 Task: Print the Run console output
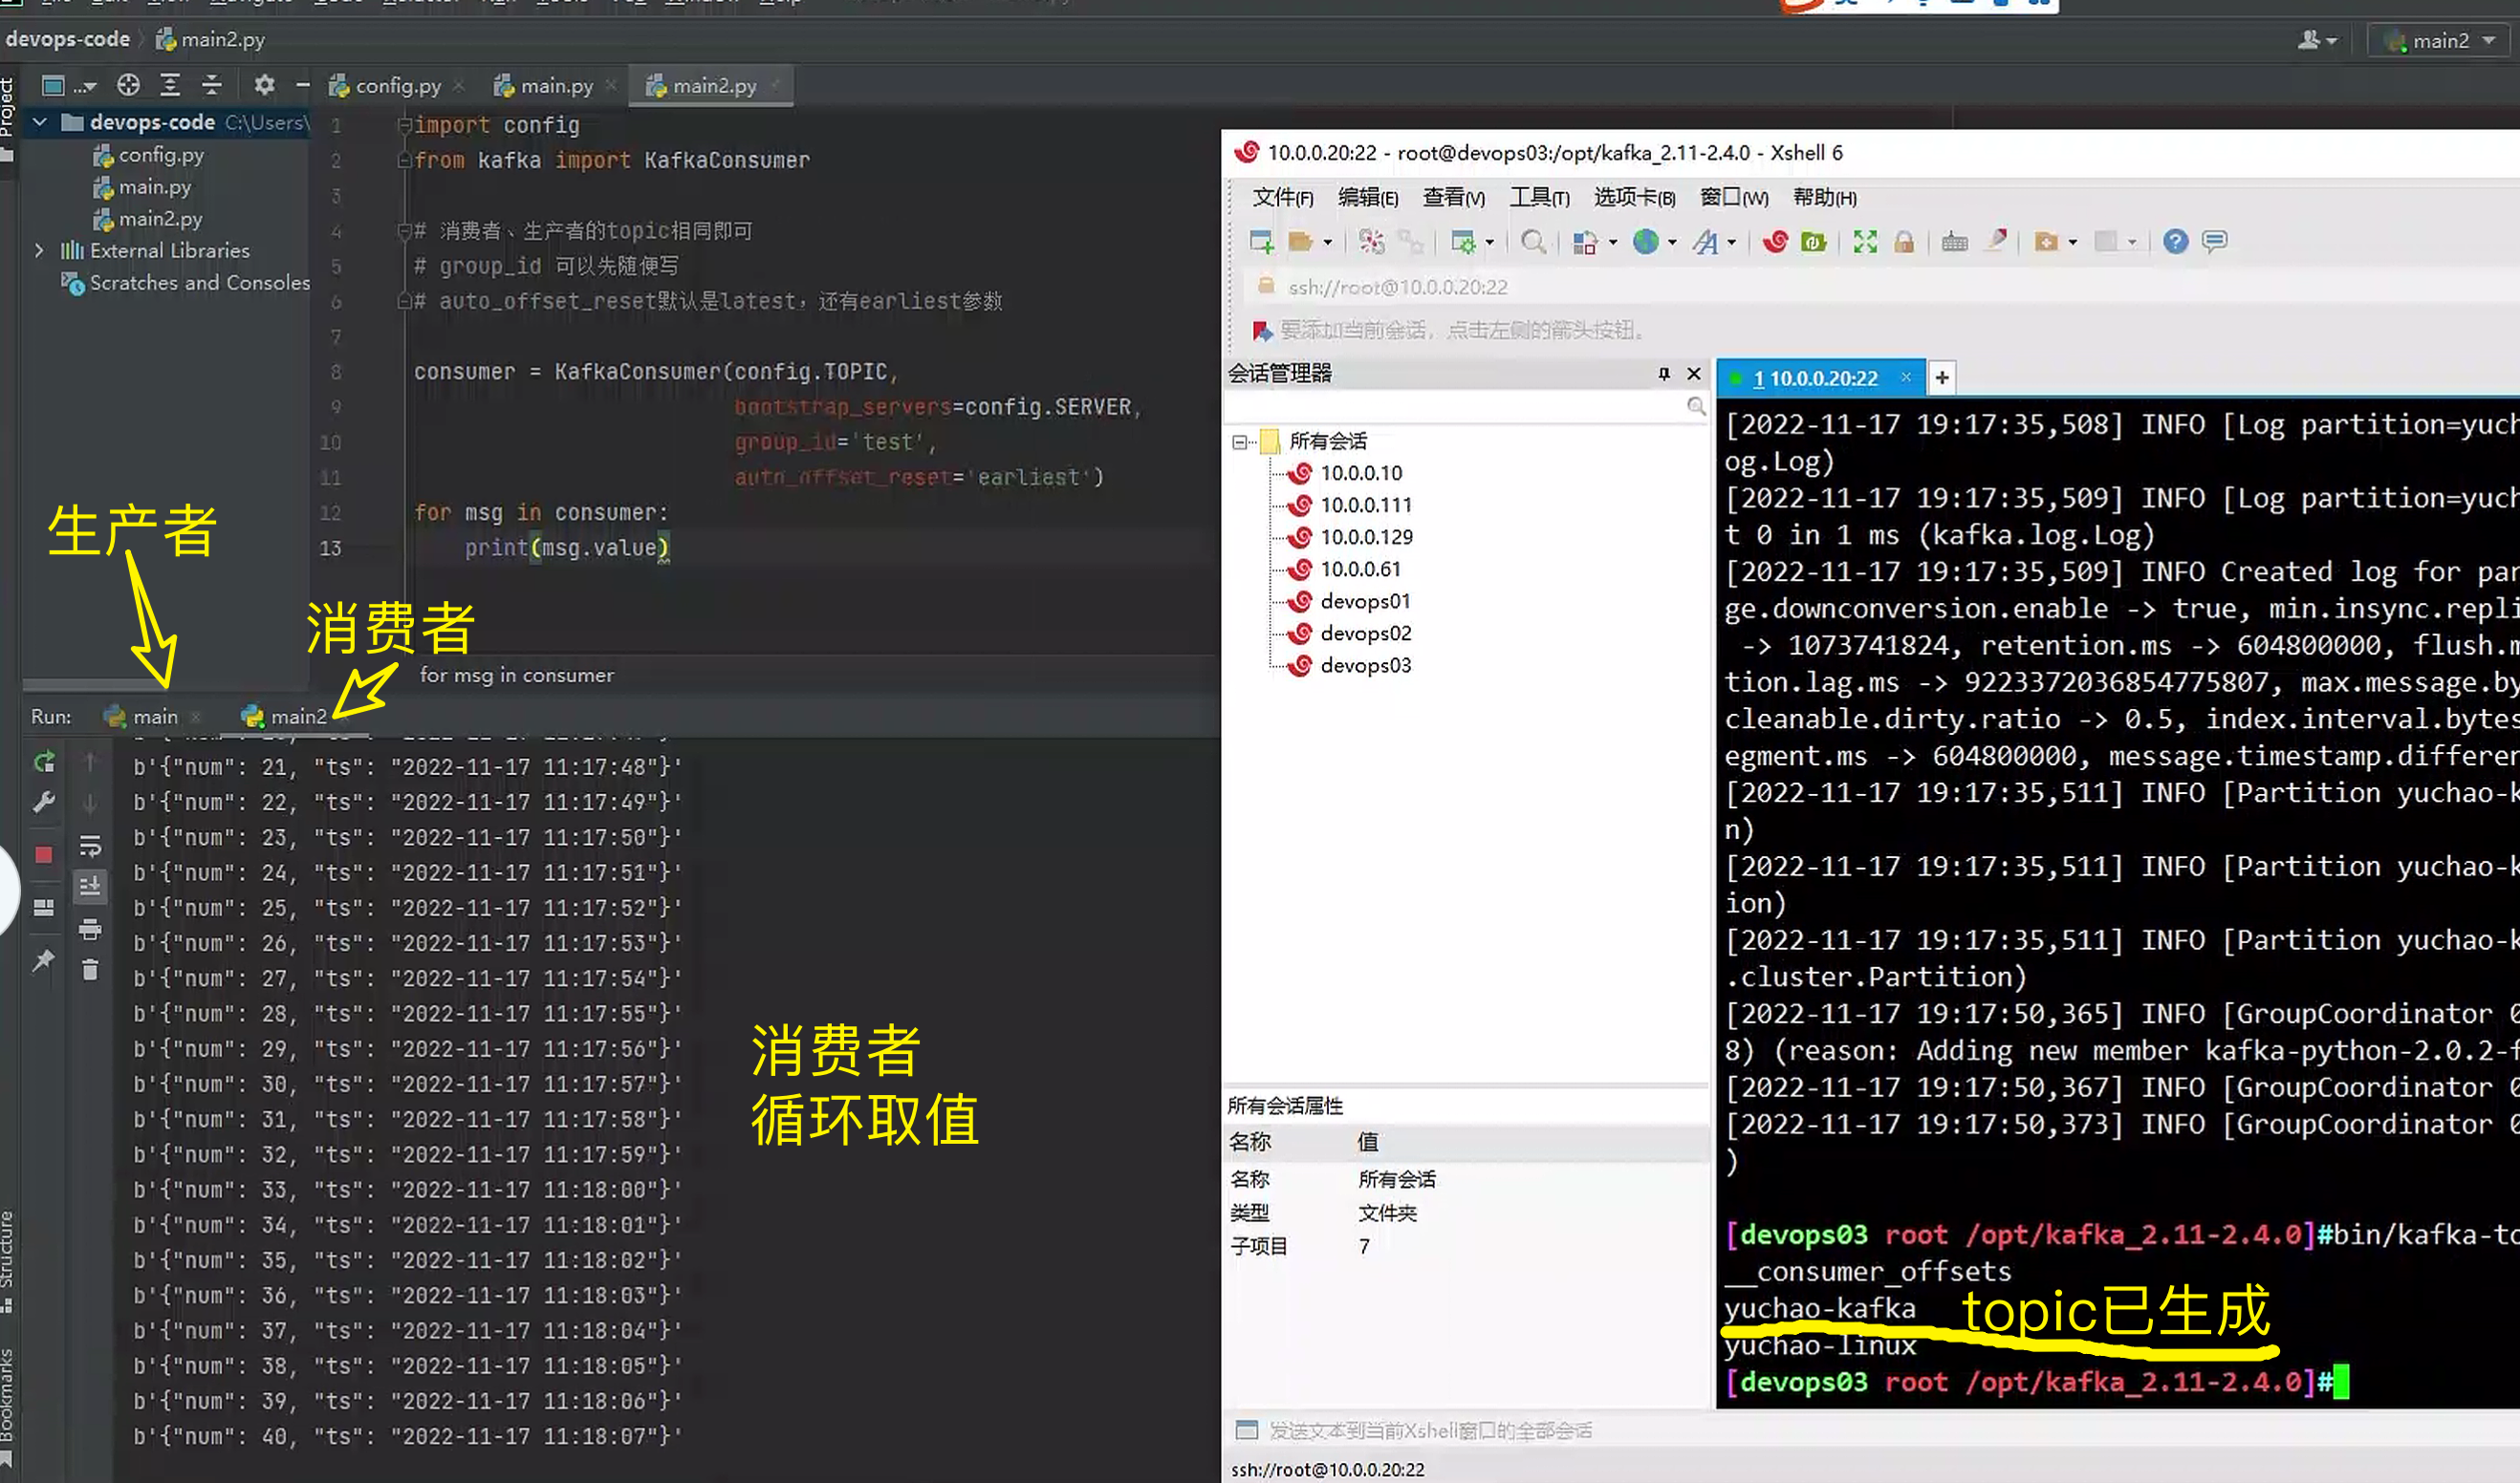pos(90,930)
